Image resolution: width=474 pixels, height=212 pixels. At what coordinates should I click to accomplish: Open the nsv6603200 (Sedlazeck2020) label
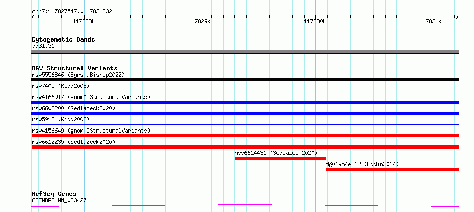coord(73,108)
